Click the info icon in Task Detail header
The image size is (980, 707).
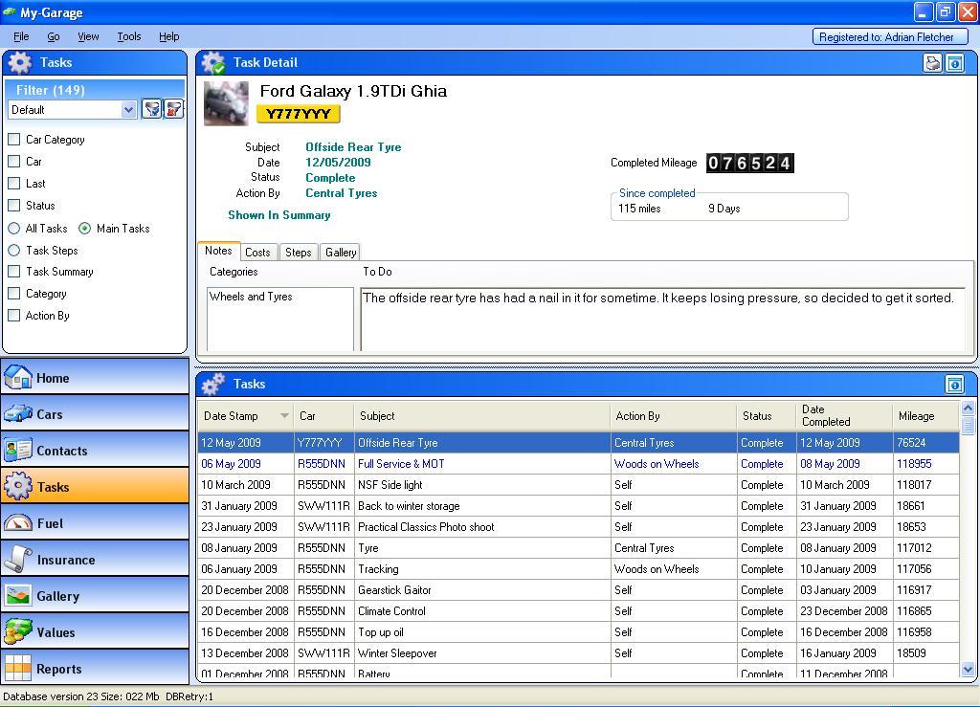tap(954, 63)
